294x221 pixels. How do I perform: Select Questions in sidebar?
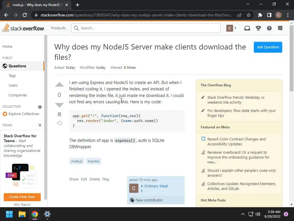(x=22, y=66)
